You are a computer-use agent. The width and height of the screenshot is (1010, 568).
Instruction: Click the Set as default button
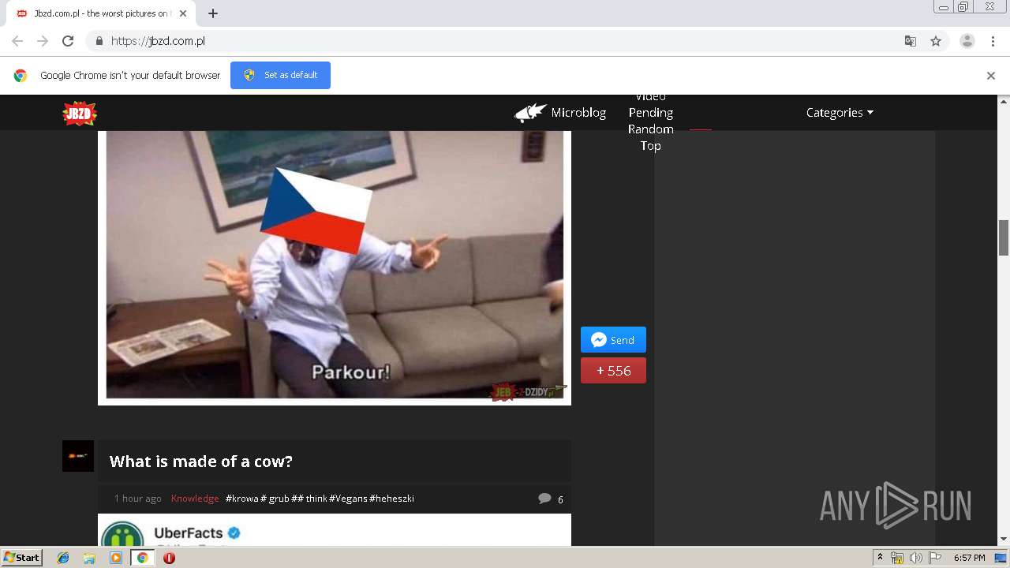(x=280, y=75)
